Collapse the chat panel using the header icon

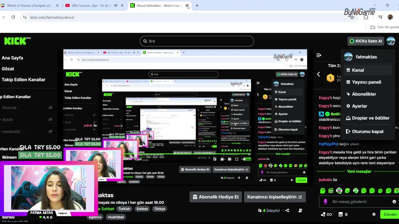[319, 55]
